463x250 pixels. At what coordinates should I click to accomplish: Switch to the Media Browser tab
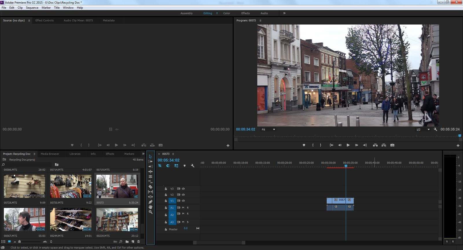50,154
